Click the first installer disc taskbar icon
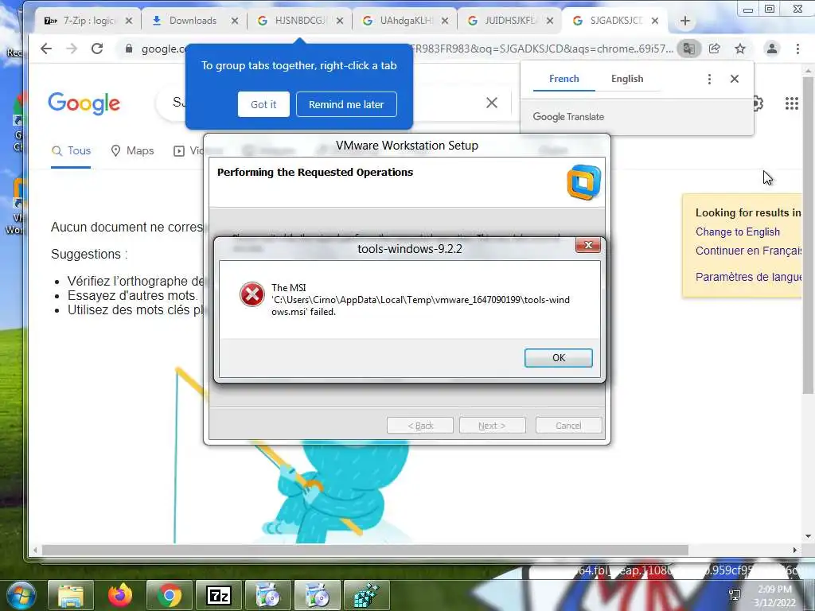Screen dimensions: 815x611 pyautogui.click(x=267, y=595)
